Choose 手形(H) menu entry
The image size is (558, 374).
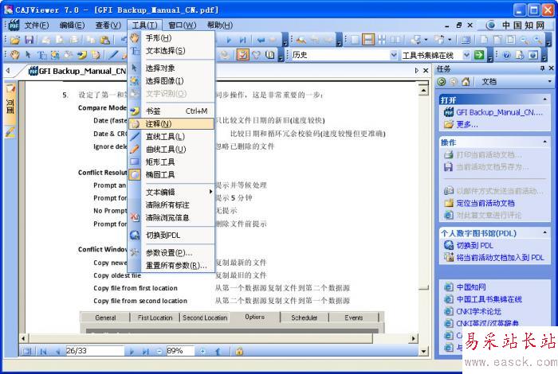(171, 37)
